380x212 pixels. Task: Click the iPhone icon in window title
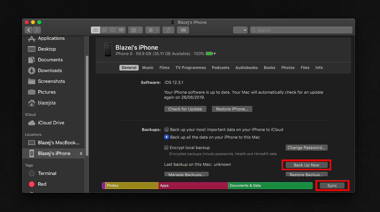pos(173,22)
